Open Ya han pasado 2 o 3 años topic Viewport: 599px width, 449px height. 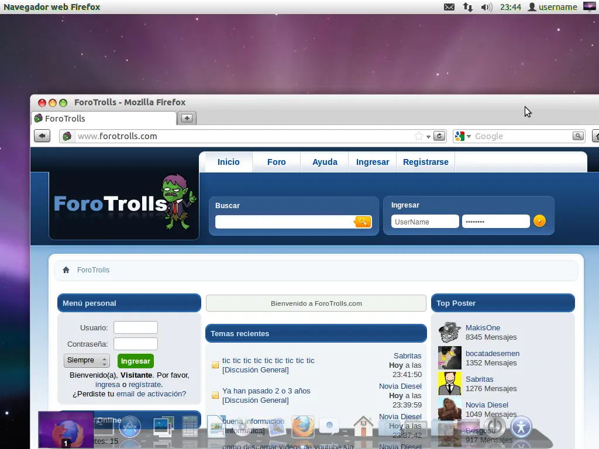[266, 391]
